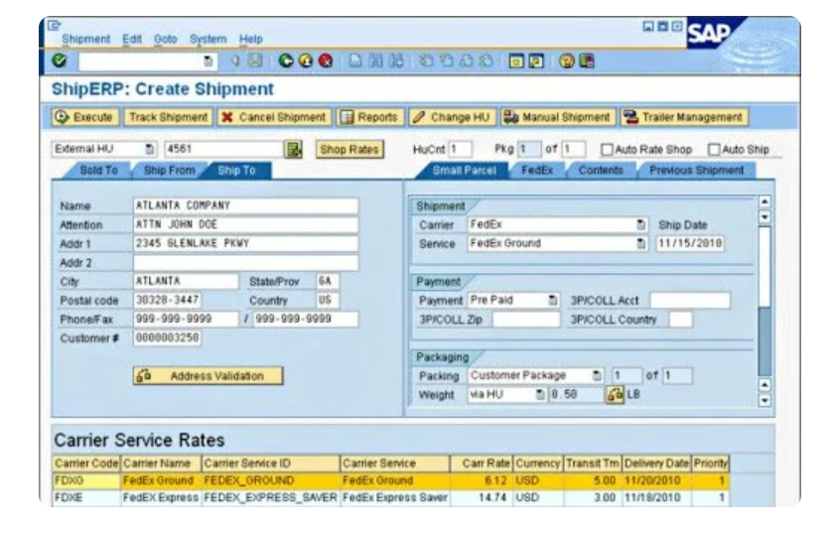Enable the Auto Ship checkbox
The width and height of the screenshot is (835, 533).
click(714, 150)
